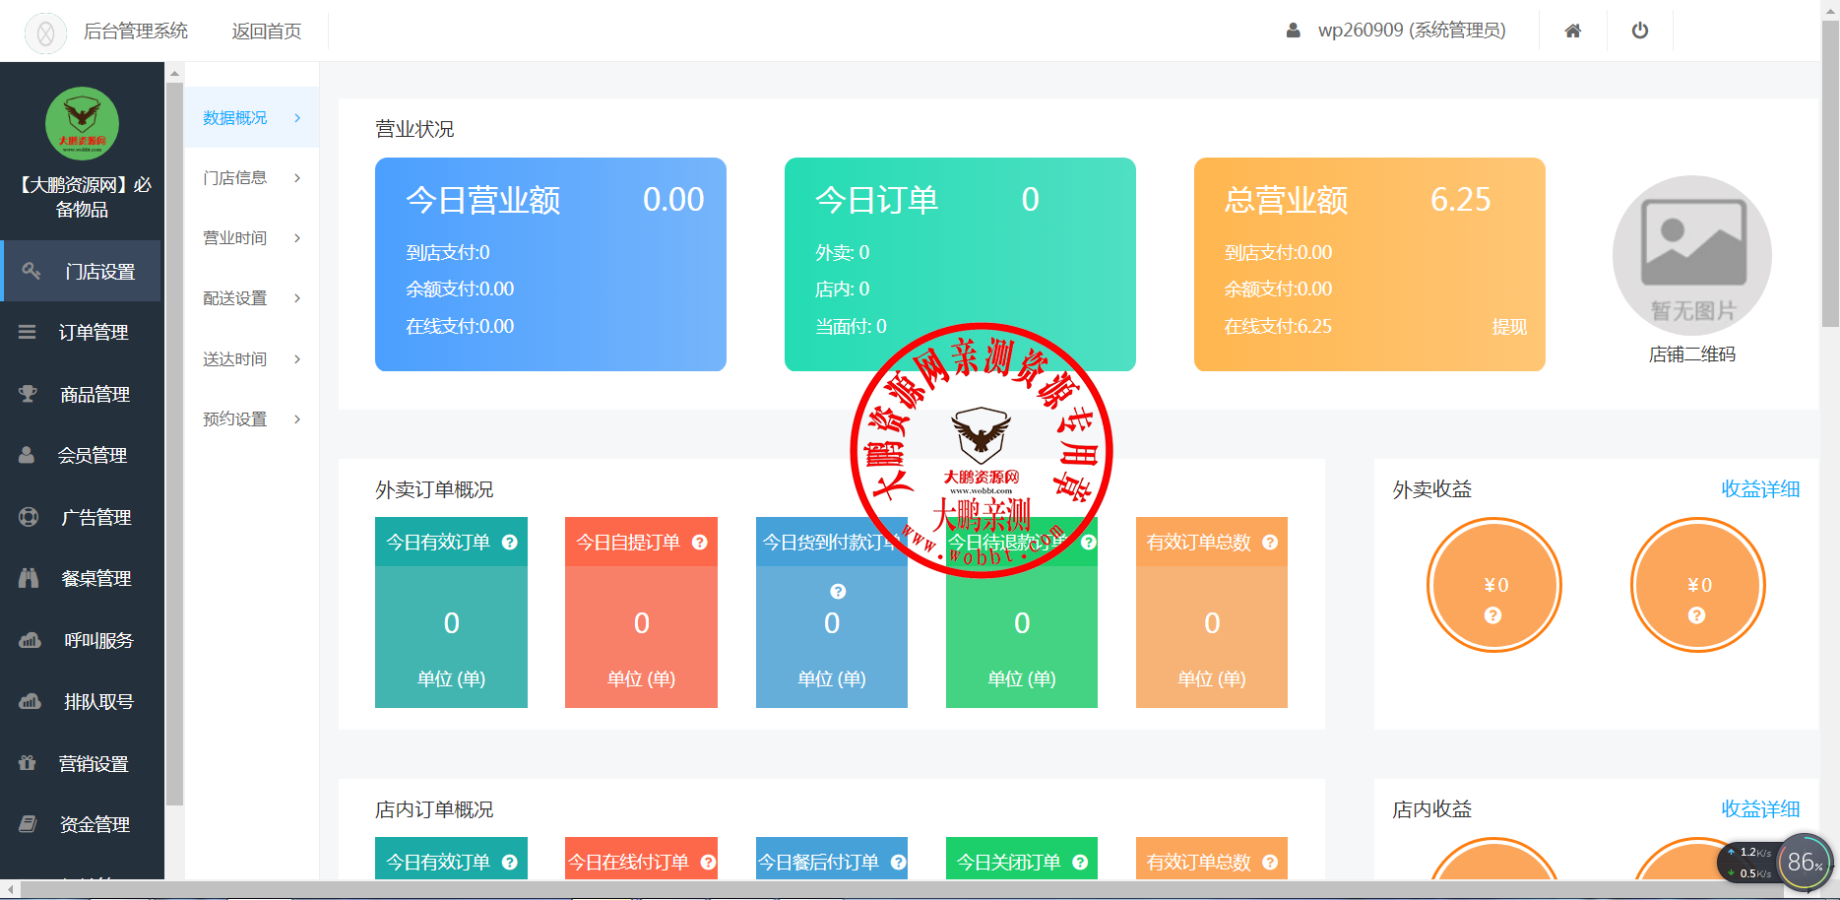1840x900 pixels.
Task: Click the 提现 withdrawal link
Action: click(1510, 326)
